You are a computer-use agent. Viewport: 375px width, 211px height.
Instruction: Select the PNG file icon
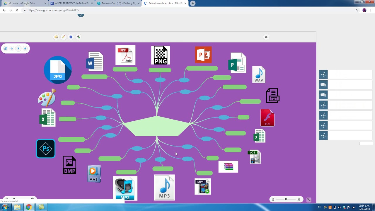pos(161,55)
